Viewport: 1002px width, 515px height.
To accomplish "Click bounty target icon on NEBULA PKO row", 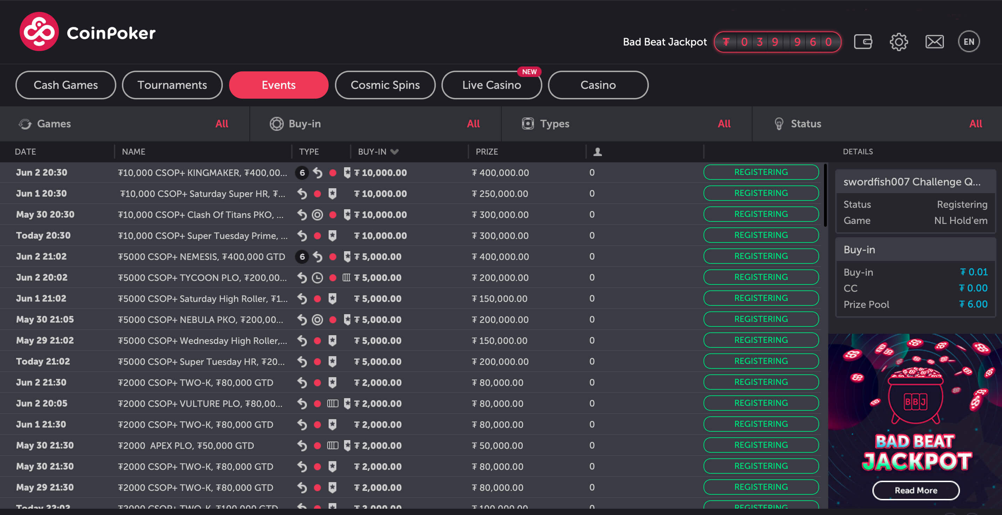I will coord(317,320).
